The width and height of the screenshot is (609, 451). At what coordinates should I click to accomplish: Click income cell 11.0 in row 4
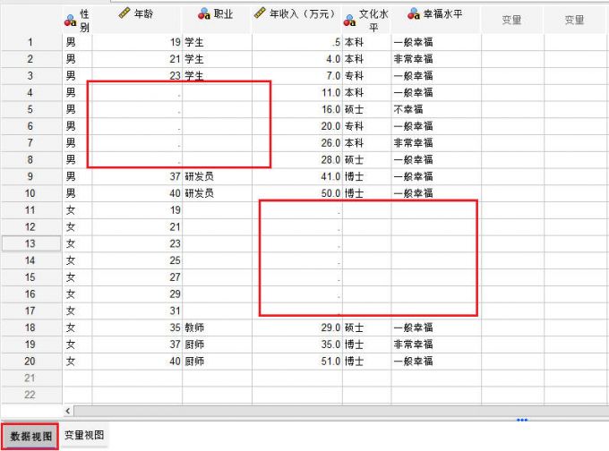click(297, 93)
